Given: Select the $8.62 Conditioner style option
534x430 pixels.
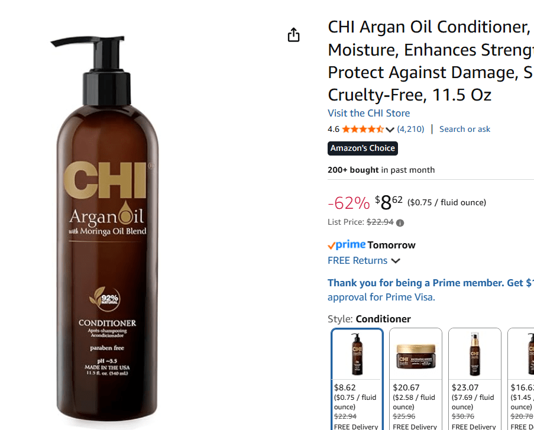Looking at the screenshot, I should coord(357,379).
